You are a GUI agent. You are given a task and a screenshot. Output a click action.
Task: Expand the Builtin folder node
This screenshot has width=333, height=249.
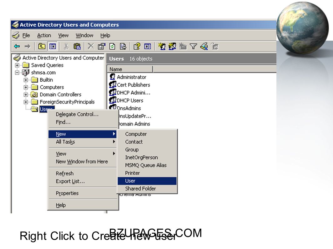(x=26, y=80)
